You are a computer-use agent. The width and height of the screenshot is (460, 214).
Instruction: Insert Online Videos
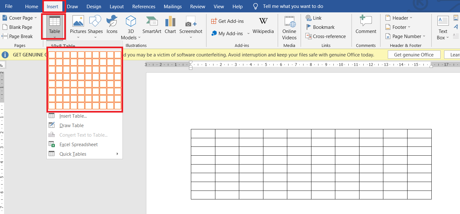289,28
